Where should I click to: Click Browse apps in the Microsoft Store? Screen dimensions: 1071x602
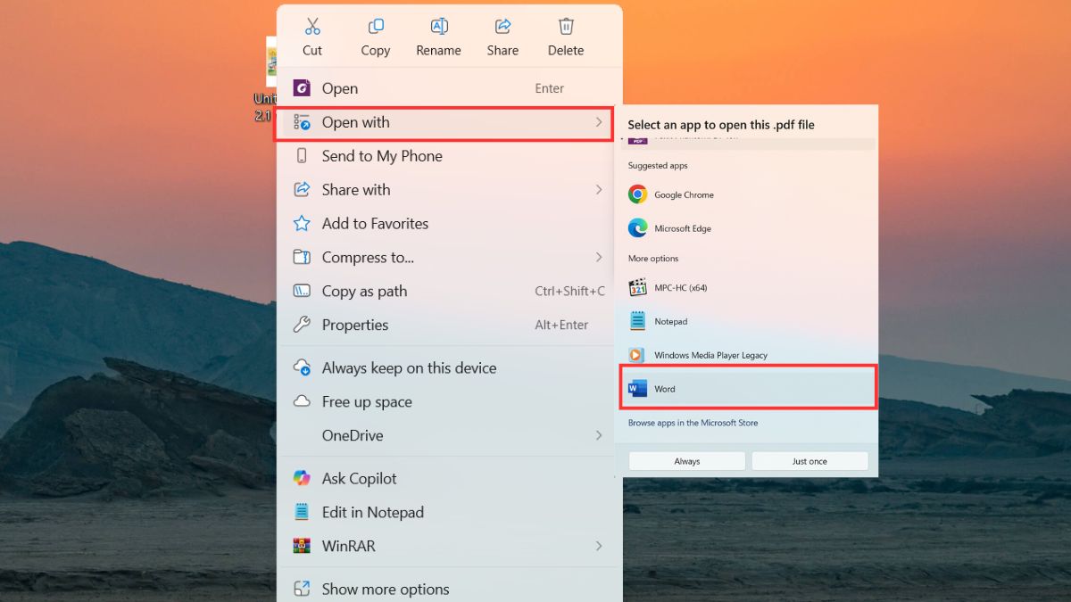(692, 422)
